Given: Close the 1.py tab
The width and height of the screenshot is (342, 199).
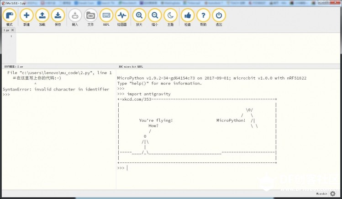Looking at the screenshot, I should [12, 30].
